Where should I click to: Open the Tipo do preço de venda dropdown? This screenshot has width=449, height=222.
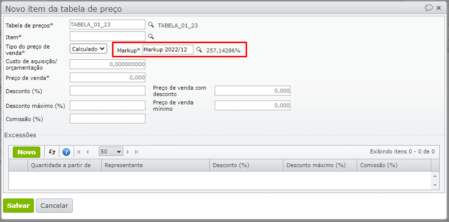point(88,49)
